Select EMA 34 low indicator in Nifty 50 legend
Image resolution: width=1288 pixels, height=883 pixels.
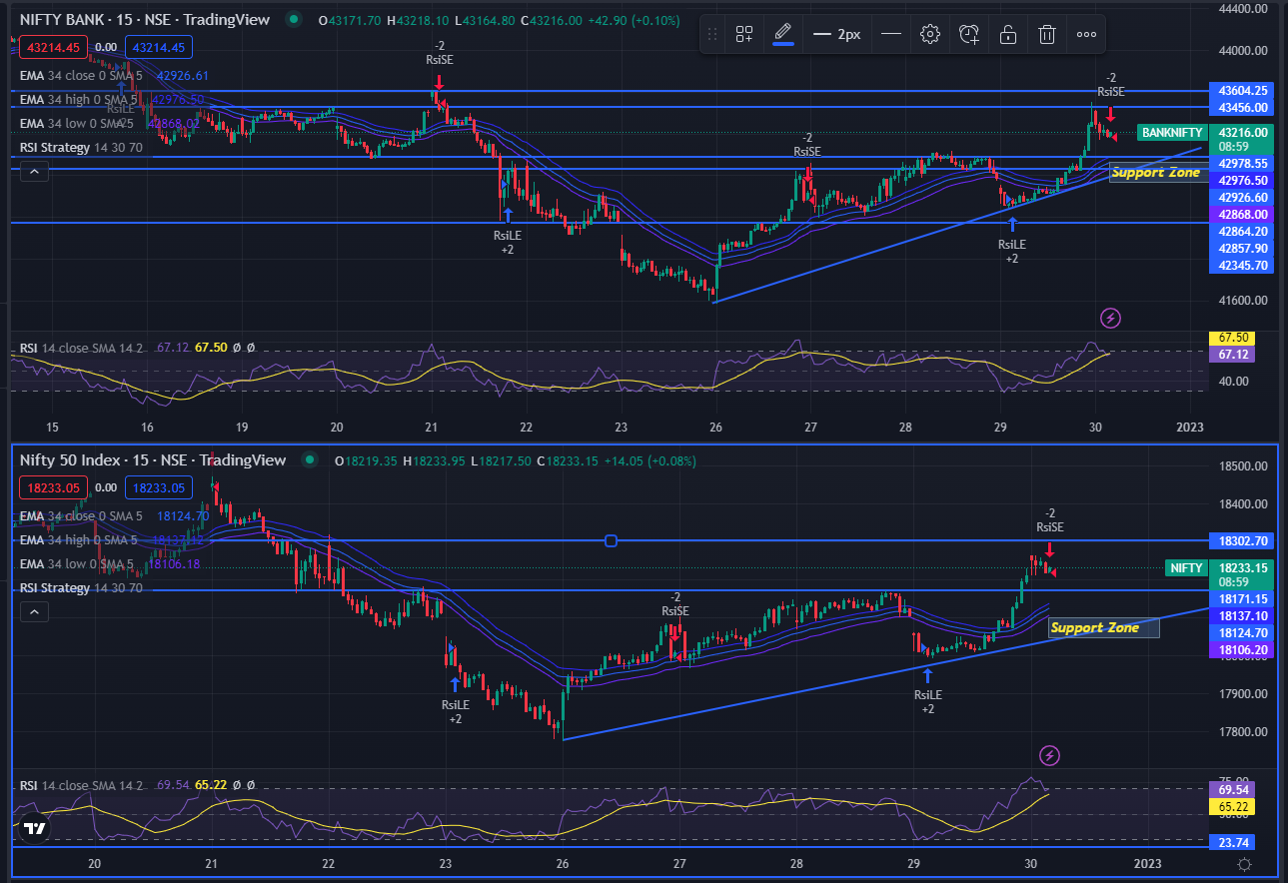point(77,564)
